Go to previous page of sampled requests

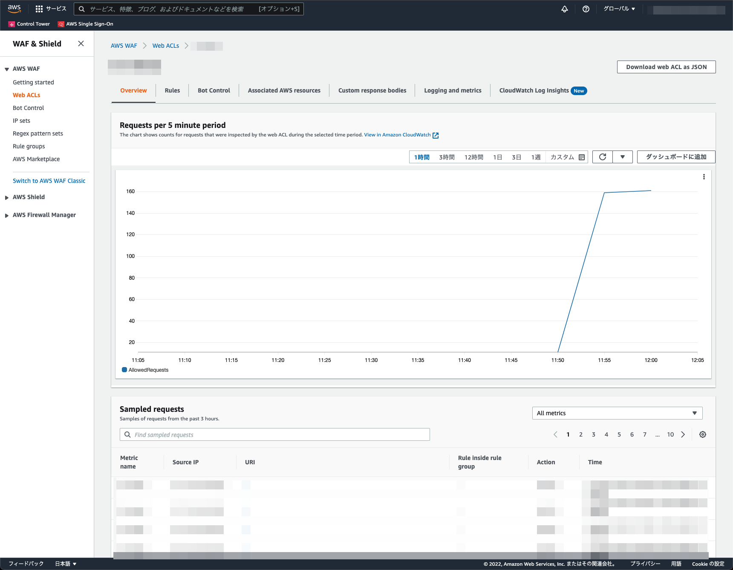pyautogui.click(x=555, y=434)
